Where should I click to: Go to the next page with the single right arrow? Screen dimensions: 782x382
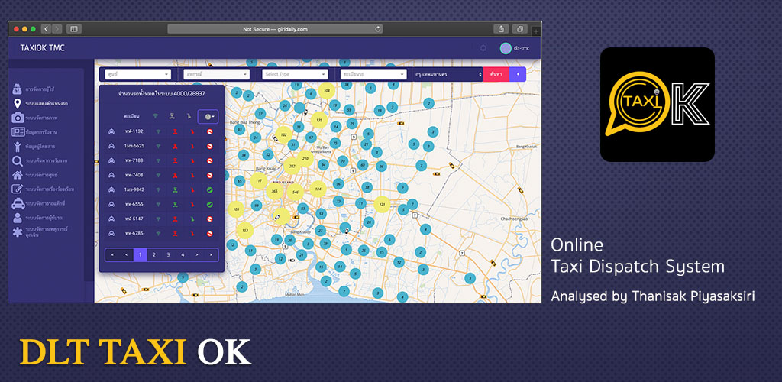point(197,255)
